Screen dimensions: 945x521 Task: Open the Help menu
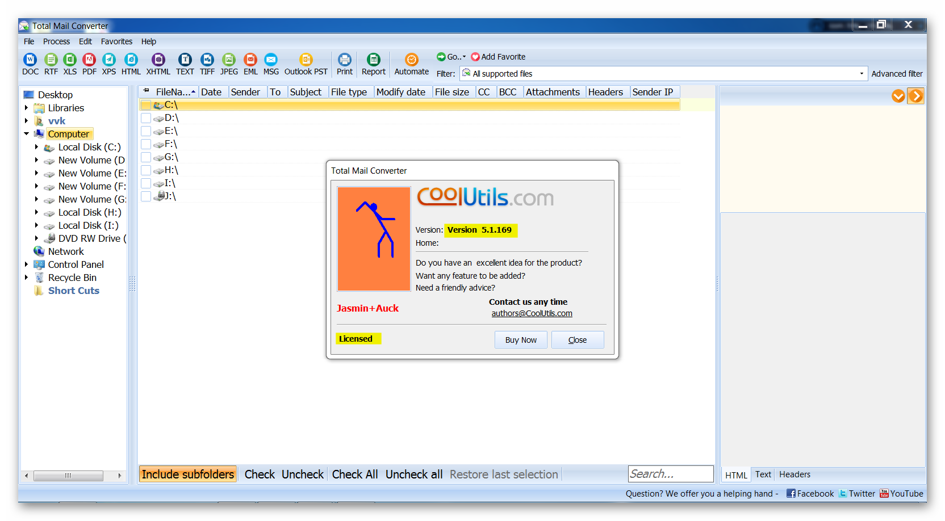click(x=149, y=41)
